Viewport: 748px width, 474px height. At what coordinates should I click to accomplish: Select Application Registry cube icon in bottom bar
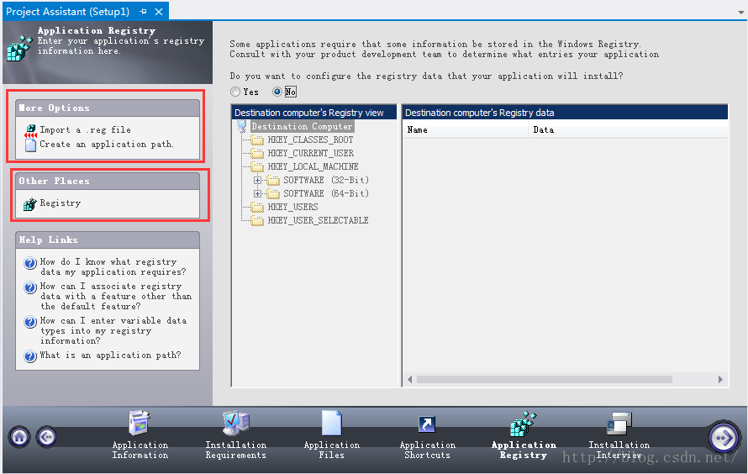coord(524,424)
